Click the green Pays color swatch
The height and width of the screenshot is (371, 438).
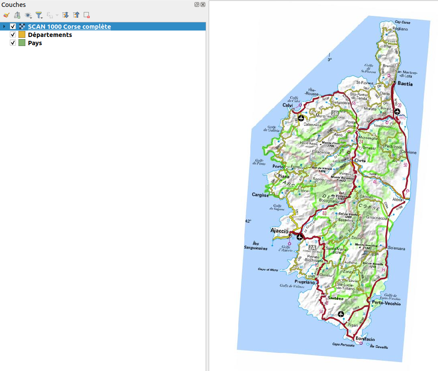point(22,43)
